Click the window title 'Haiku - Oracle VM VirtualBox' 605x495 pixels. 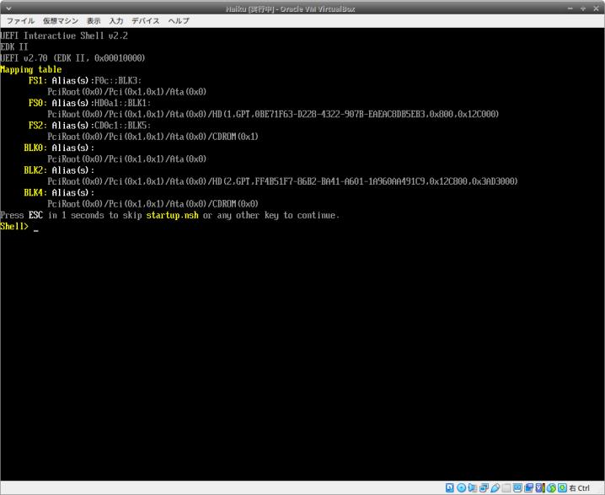tap(290, 8)
